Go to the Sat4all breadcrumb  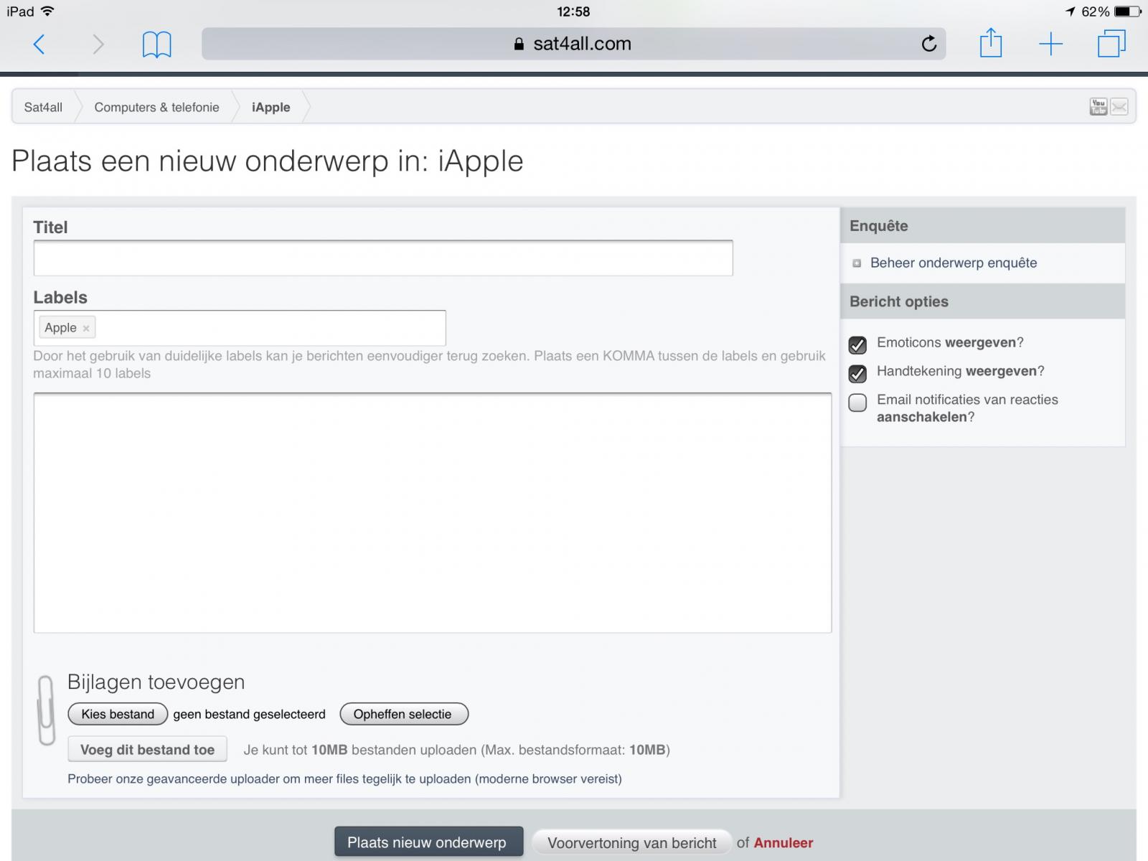(x=43, y=108)
